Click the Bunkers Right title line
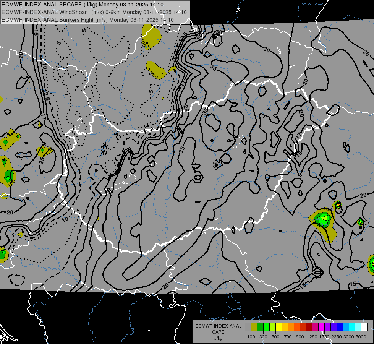 [x=87, y=20]
